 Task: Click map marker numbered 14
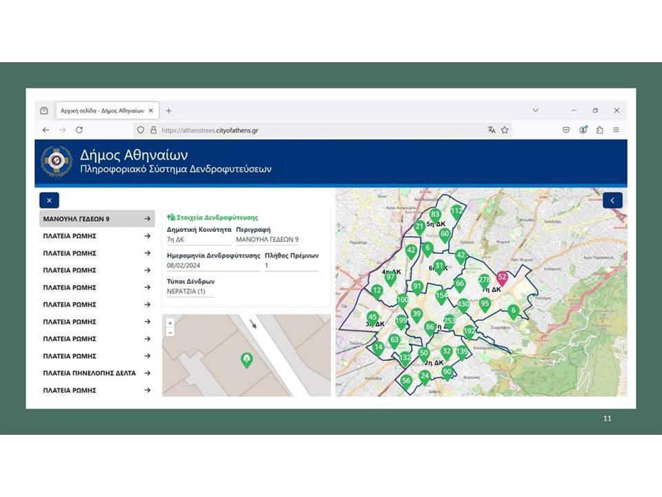(x=379, y=349)
